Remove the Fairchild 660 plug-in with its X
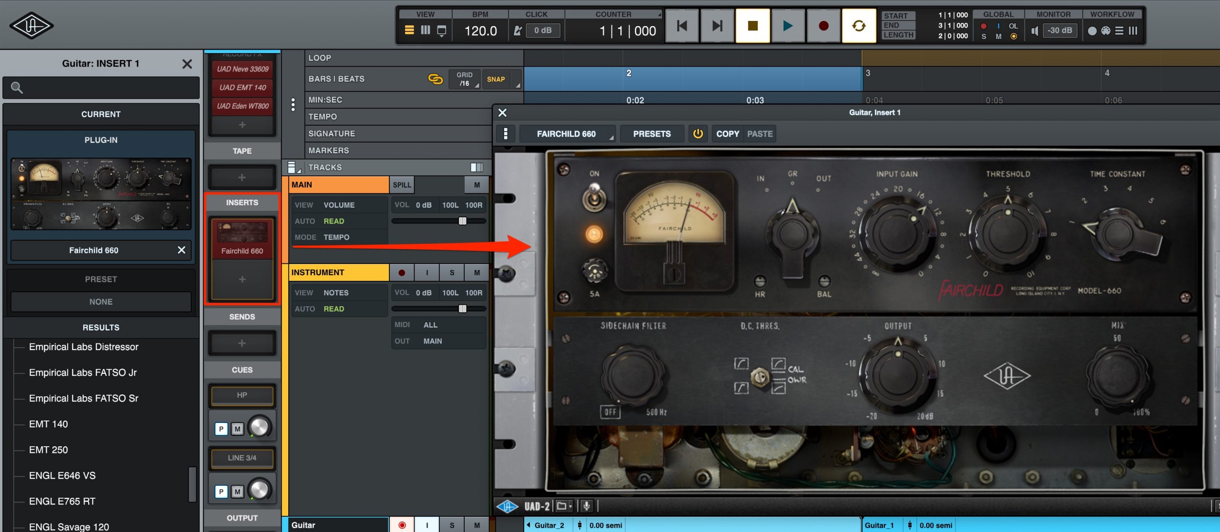This screenshot has width=1220, height=532. pos(181,250)
